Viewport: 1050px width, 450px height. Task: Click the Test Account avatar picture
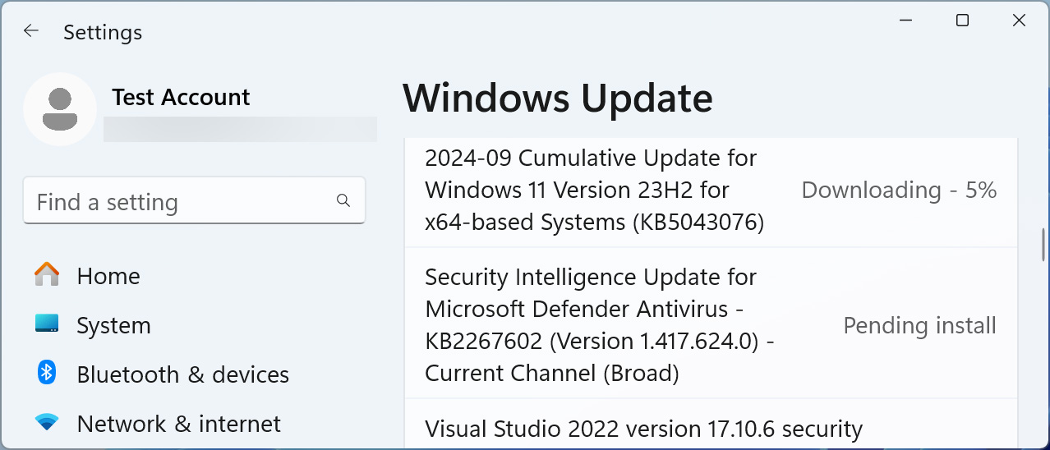tap(60, 109)
